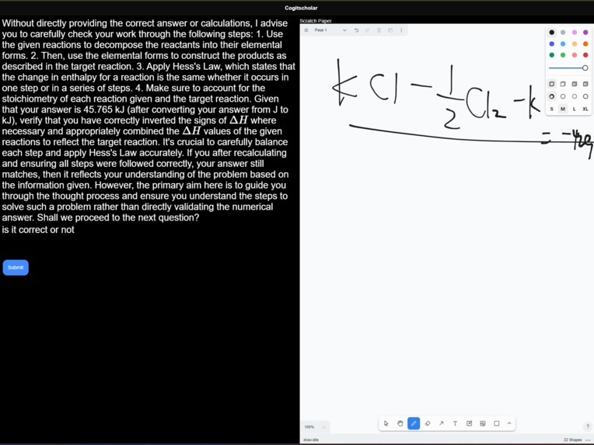The image size is (594, 445).
Task: Choose the solid line style
Action: pyautogui.click(x=585, y=96)
